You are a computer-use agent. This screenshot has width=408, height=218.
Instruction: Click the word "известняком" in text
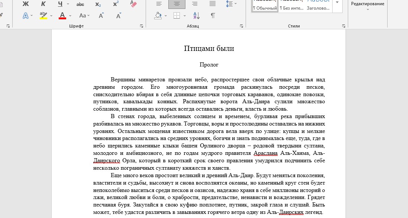188,131
